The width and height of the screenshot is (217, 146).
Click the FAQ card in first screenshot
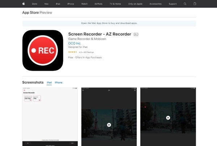37,98
